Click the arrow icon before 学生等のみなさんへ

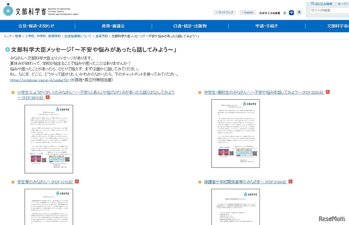point(13,182)
